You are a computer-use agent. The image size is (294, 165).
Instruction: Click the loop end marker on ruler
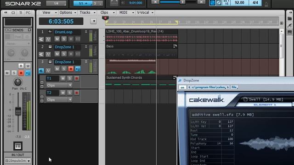point(176,22)
